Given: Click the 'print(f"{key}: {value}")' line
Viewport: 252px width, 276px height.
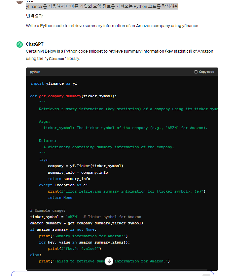Looking at the screenshot, I should (x=74, y=249).
